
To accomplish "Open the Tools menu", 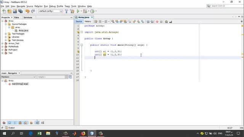I will [x=74, y=6].
